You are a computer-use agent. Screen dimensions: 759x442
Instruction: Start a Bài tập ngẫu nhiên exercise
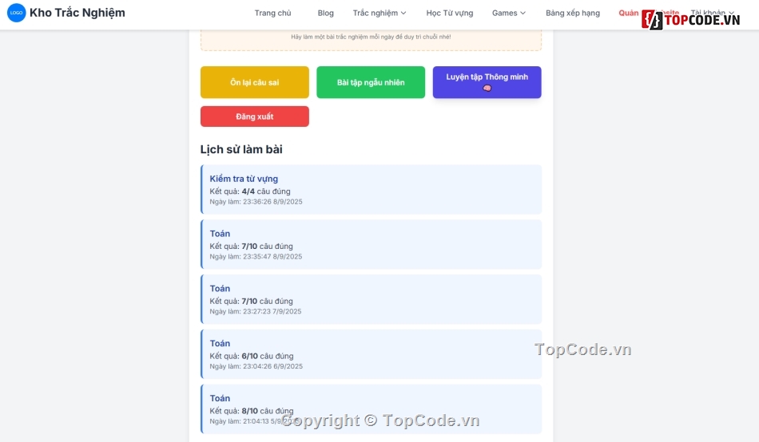pyautogui.click(x=371, y=82)
